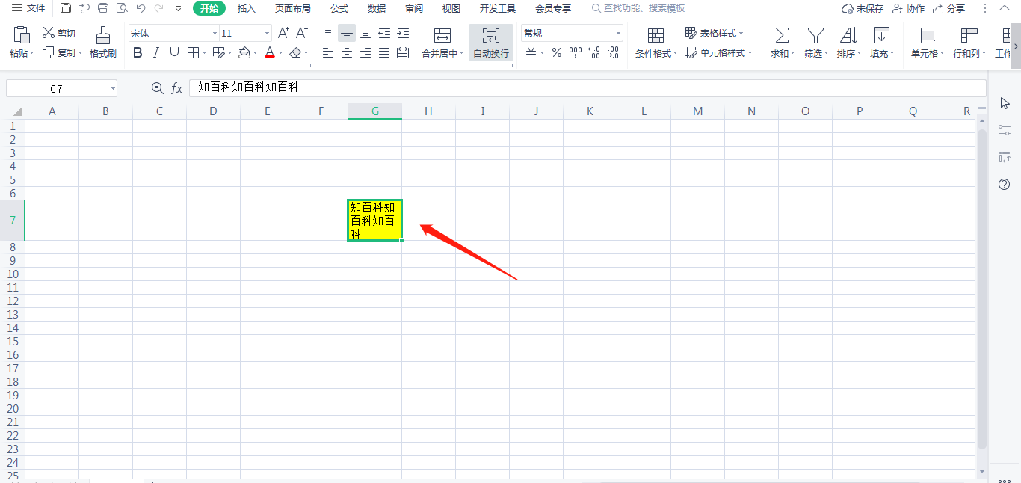Click the Undo arrow icon
The width and height of the screenshot is (1021, 483).
[141, 8]
